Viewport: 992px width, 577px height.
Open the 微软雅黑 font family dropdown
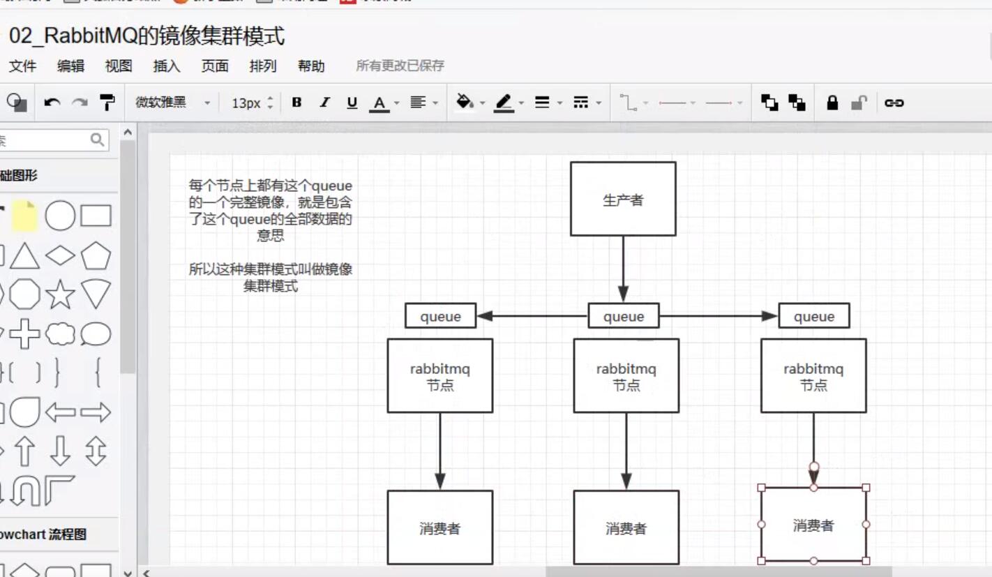[172, 103]
